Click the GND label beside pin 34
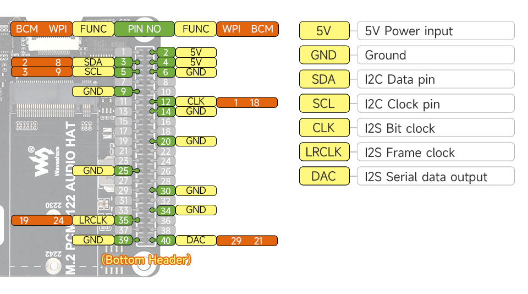 tap(196, 210)
